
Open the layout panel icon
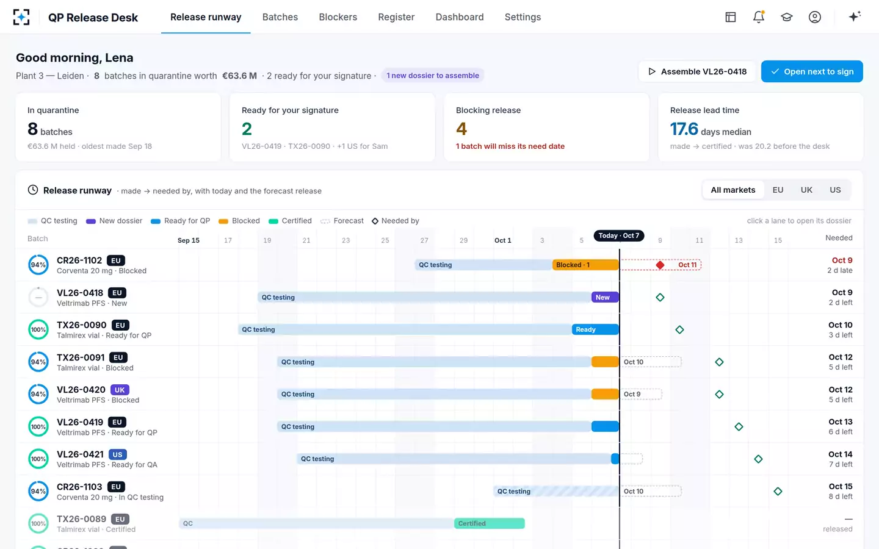[x=731, y=17]
